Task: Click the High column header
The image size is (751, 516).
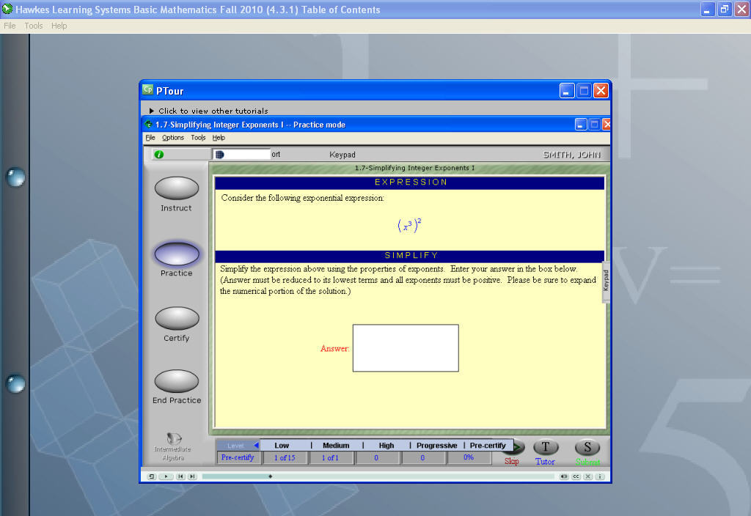Action: point(386,445)
